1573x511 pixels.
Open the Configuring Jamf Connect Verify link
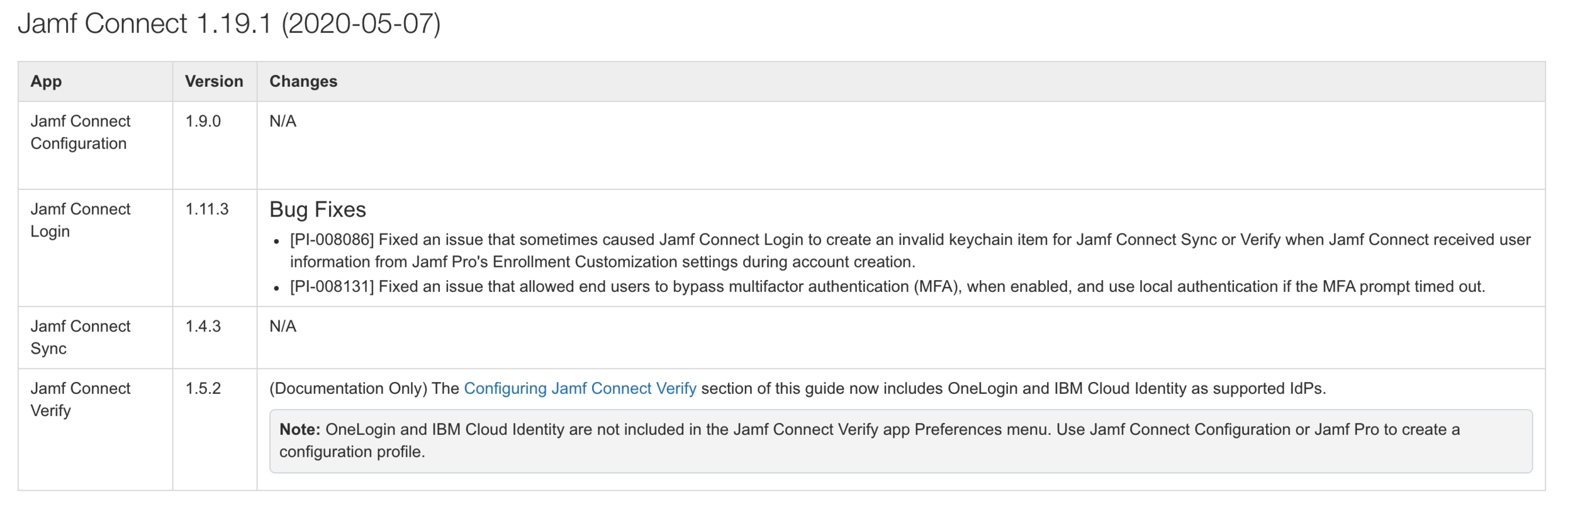(579, 388)
